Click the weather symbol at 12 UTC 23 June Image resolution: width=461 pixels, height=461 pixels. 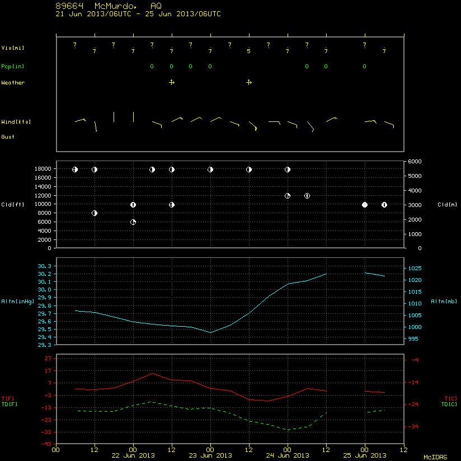tap(249, 82)
